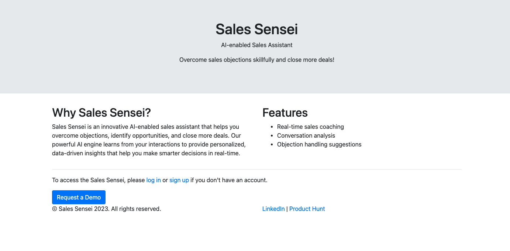Click the "Conversation analysis" feature item

point(306,136)
